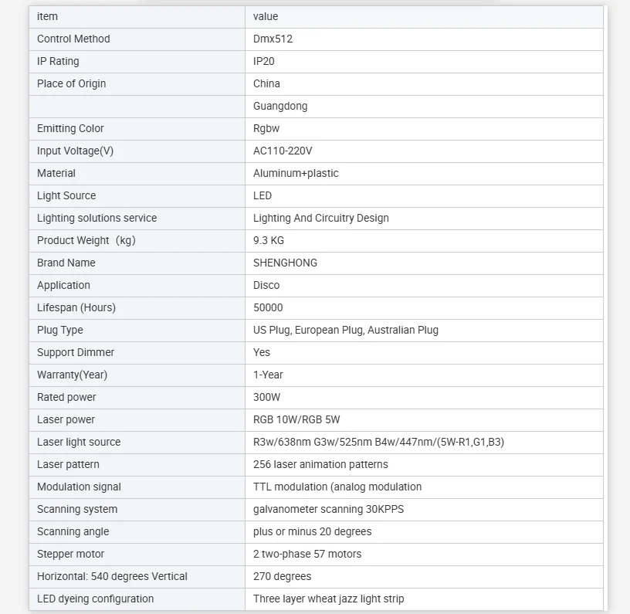The height and width of the screenshot is (614, 630).
Task: Click the 'Lifespan (Hours)' label
Action: (x=76, y=307)
